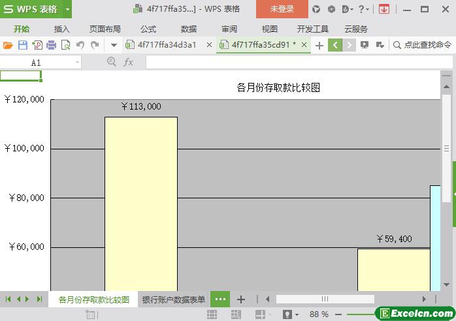The width and height of the screenshot is (456, 321).
Task: Close the 4f717ffa35cd91 document tab
Action: [x=304, y=45]
